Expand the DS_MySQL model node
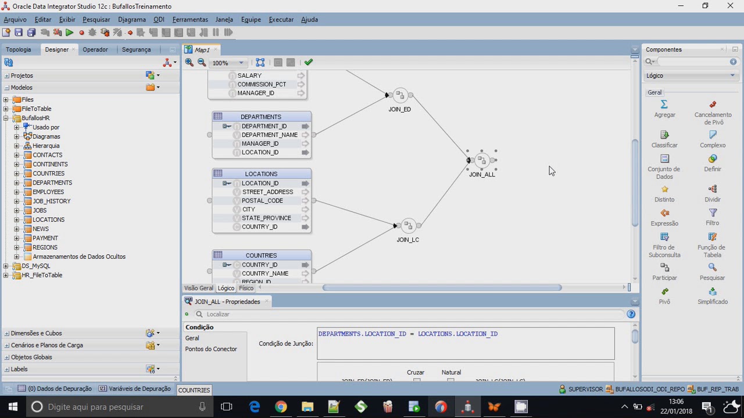This screenshot has width=744, height=418. (6, 266)
